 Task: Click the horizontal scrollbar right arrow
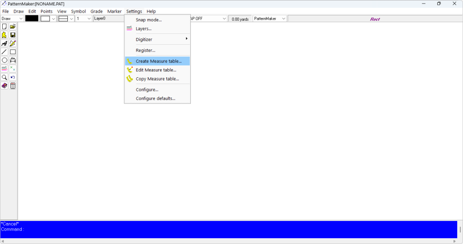click(x=454, y=241)
